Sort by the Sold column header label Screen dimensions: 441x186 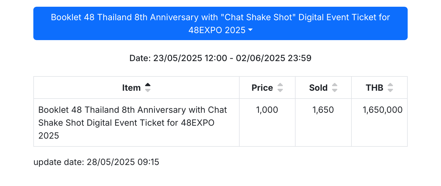[318, 88]
